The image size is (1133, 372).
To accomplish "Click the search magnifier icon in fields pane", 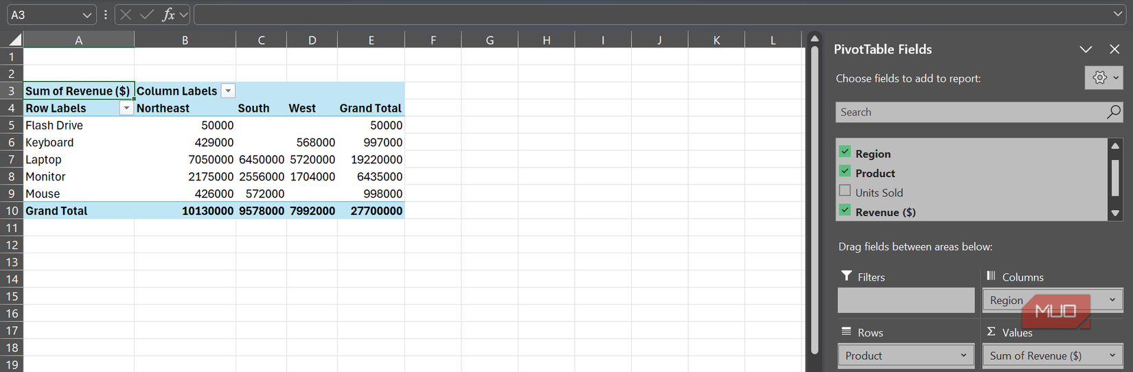I will [x=1113, y=112].
